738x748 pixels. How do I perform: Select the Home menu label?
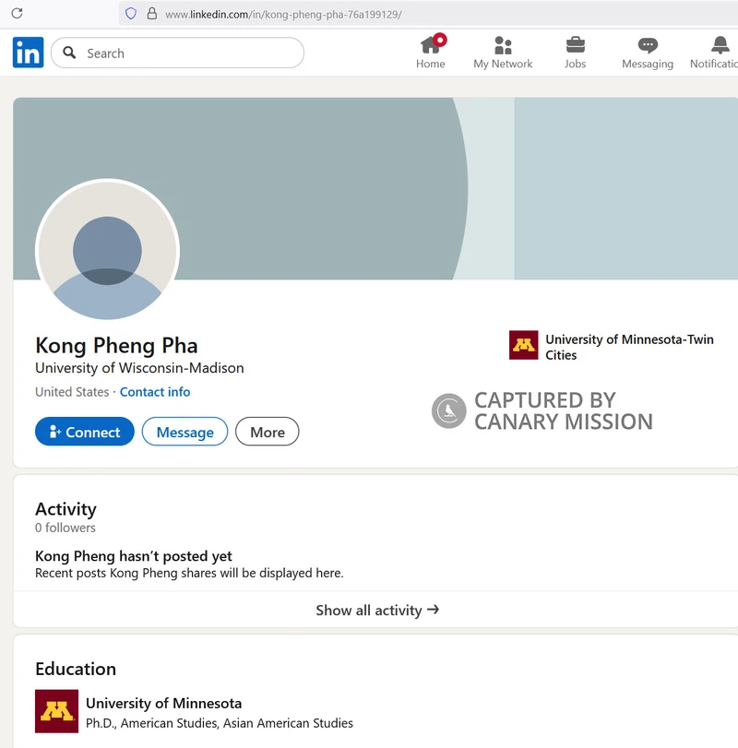point(430,64)
